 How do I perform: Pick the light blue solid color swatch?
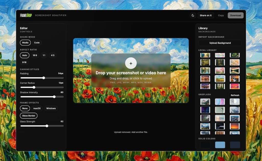point(220,145)
